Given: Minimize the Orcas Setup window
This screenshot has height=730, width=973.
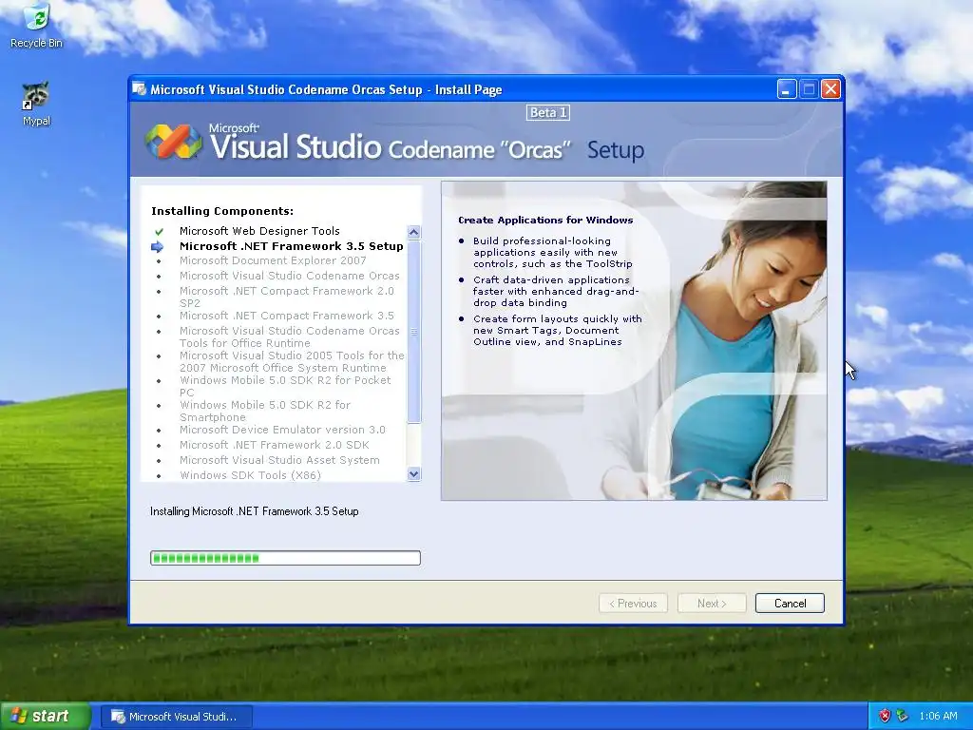Looking at the screenshot, I should pos(786,89).
